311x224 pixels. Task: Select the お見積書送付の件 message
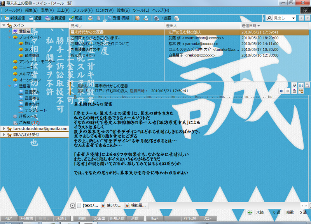[x=189, y=49]
